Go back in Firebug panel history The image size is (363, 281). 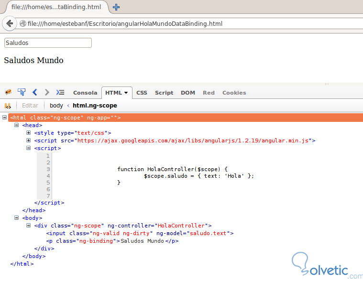pyautogui.click(x=35, y=92)
